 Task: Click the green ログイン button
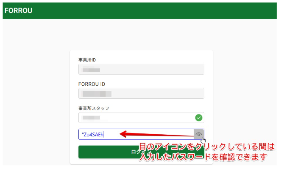(141, 152)
